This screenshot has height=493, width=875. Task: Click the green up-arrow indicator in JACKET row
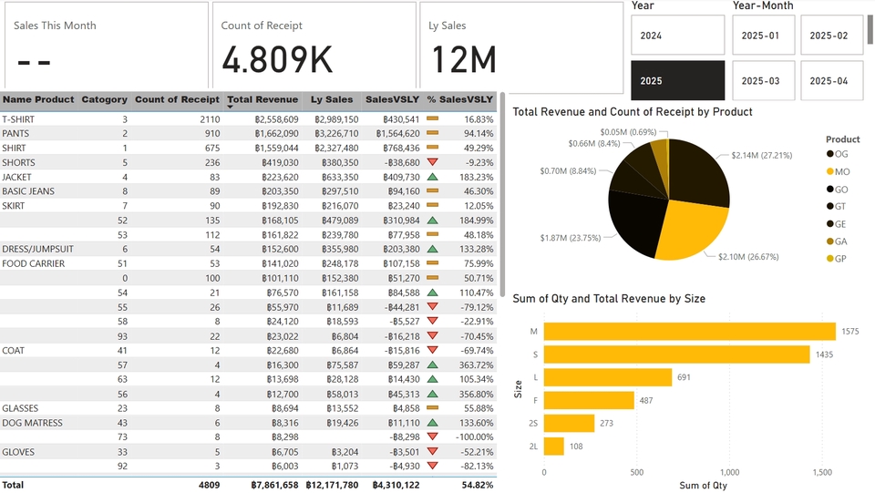coord(432,177)
